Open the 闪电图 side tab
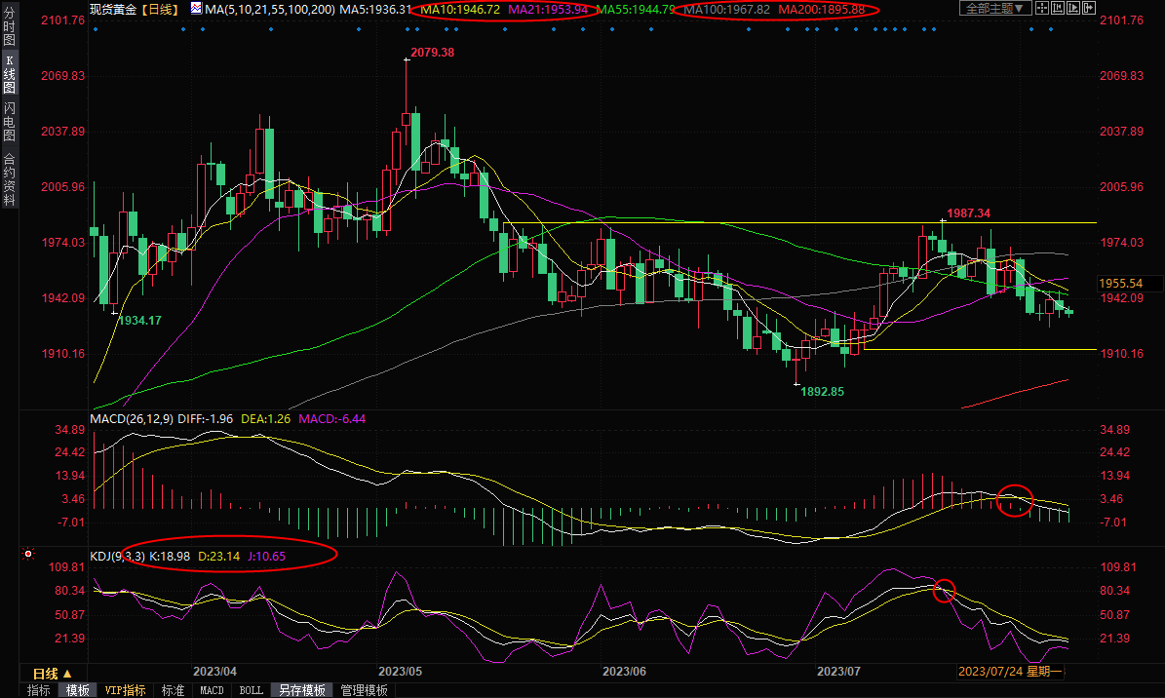Viewport: 1165px width, 698px height. point(9,121)
